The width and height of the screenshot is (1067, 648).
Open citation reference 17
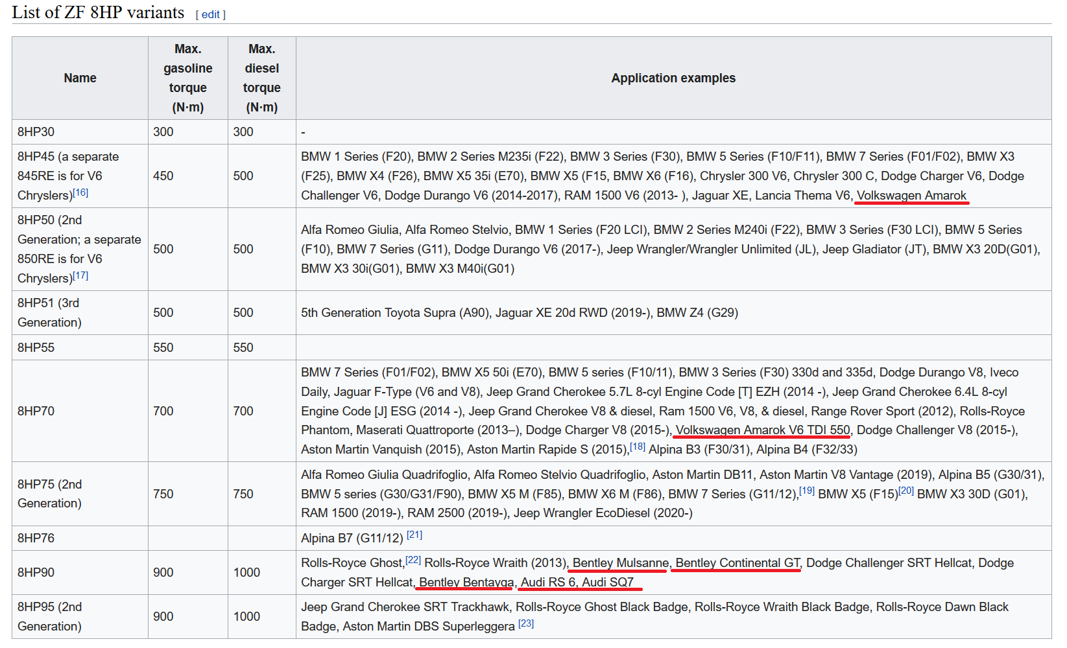tap(80, 275)
